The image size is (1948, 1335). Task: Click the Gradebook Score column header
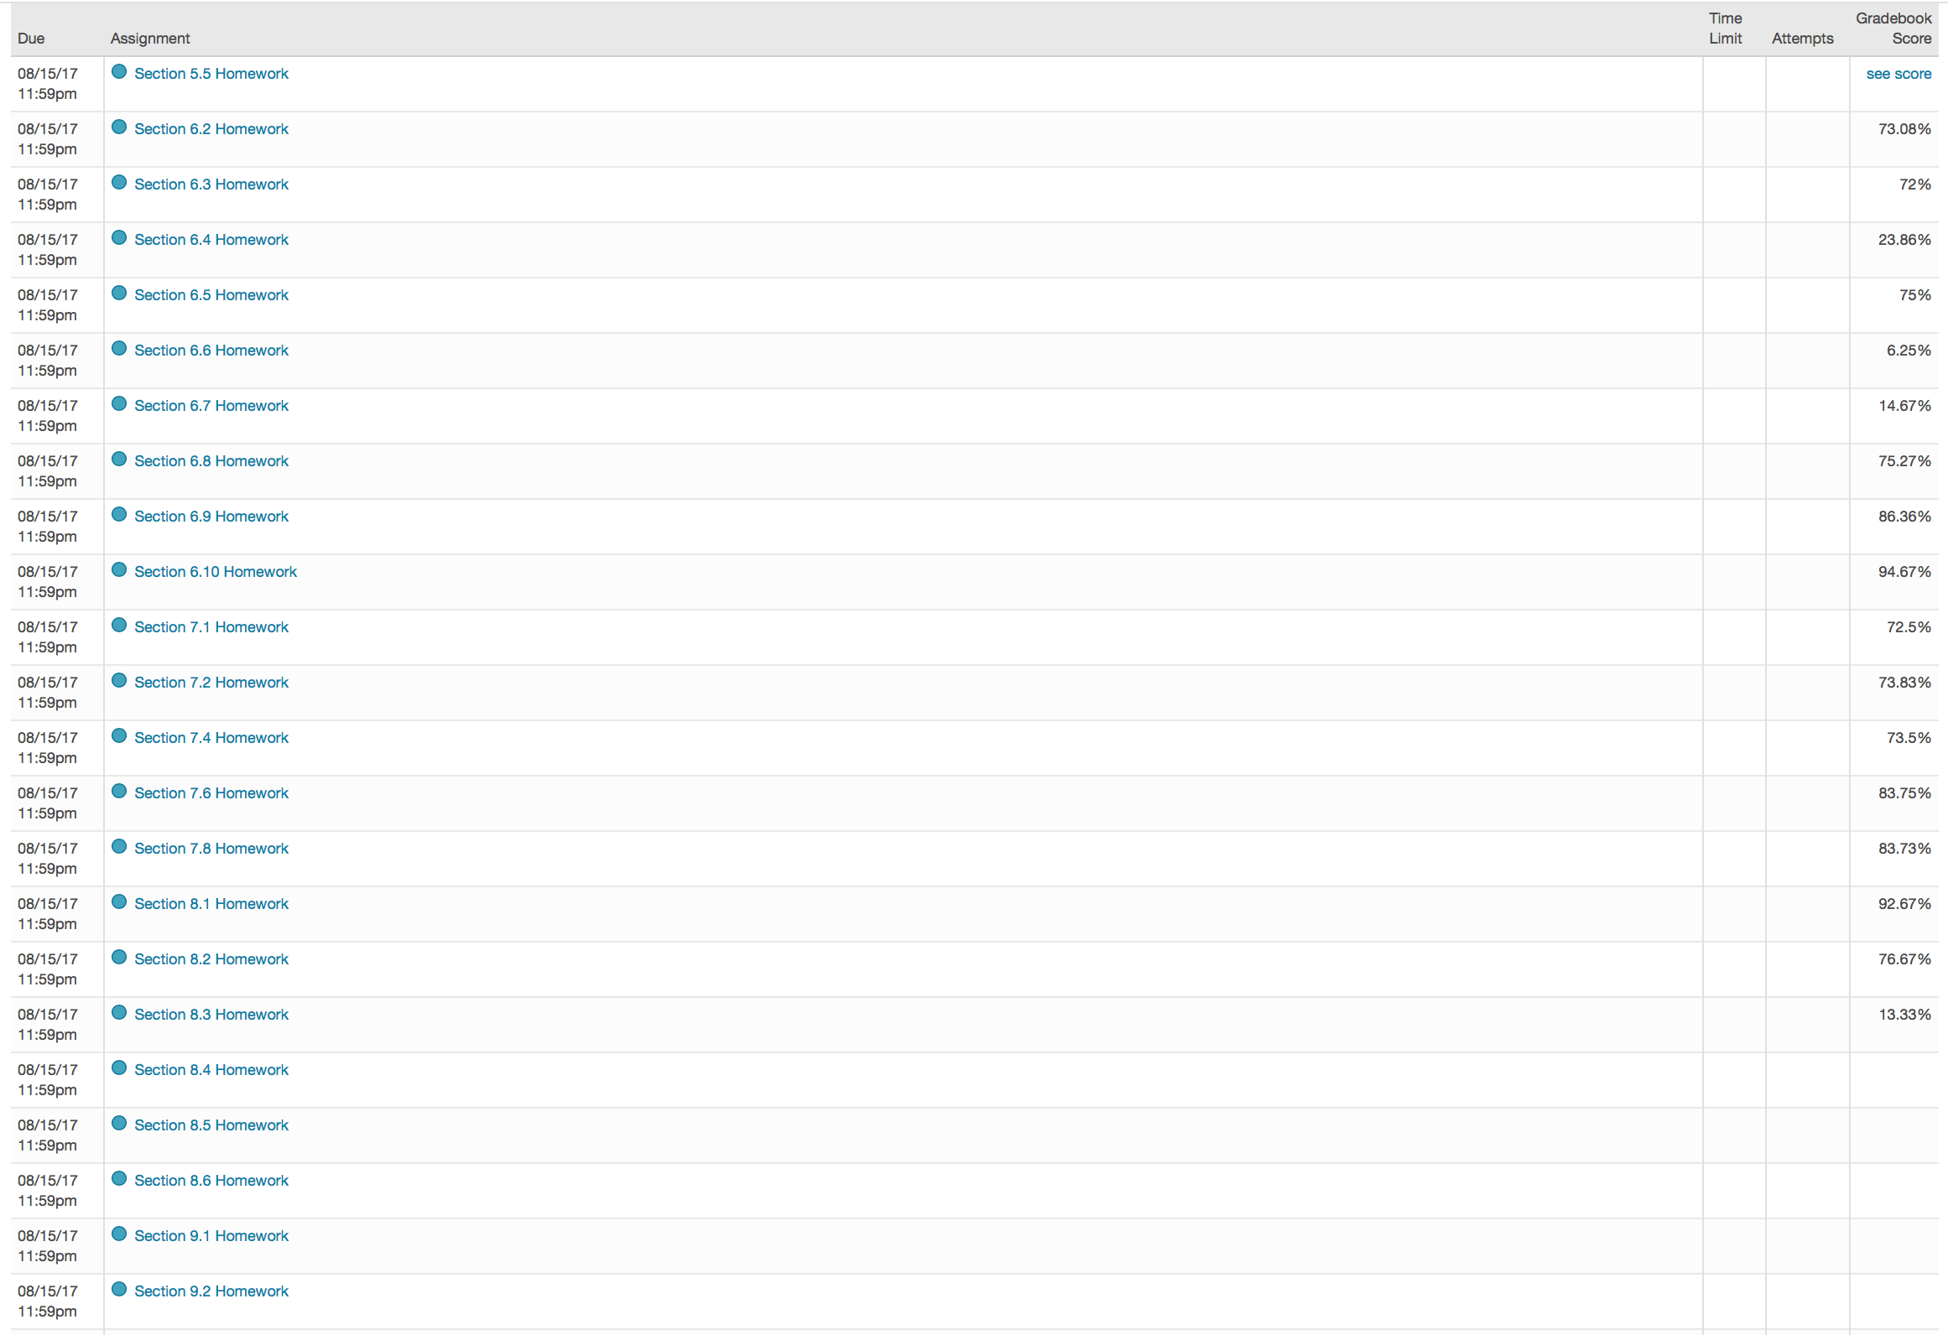[1893, 29]
